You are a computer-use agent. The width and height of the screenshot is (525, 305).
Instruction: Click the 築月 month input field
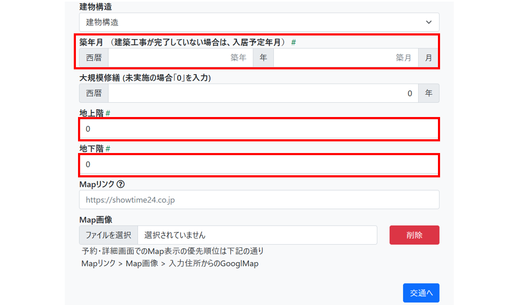tap(346, 58)
